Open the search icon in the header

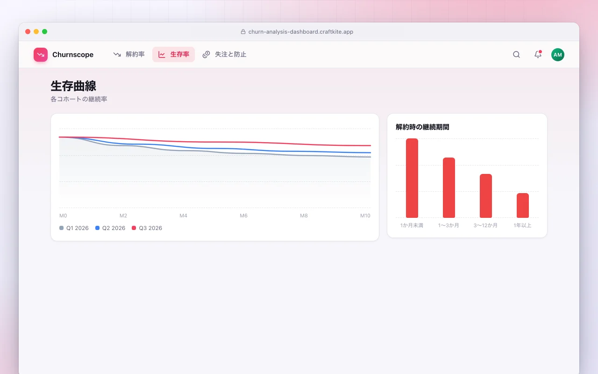(x=516, y=55)
